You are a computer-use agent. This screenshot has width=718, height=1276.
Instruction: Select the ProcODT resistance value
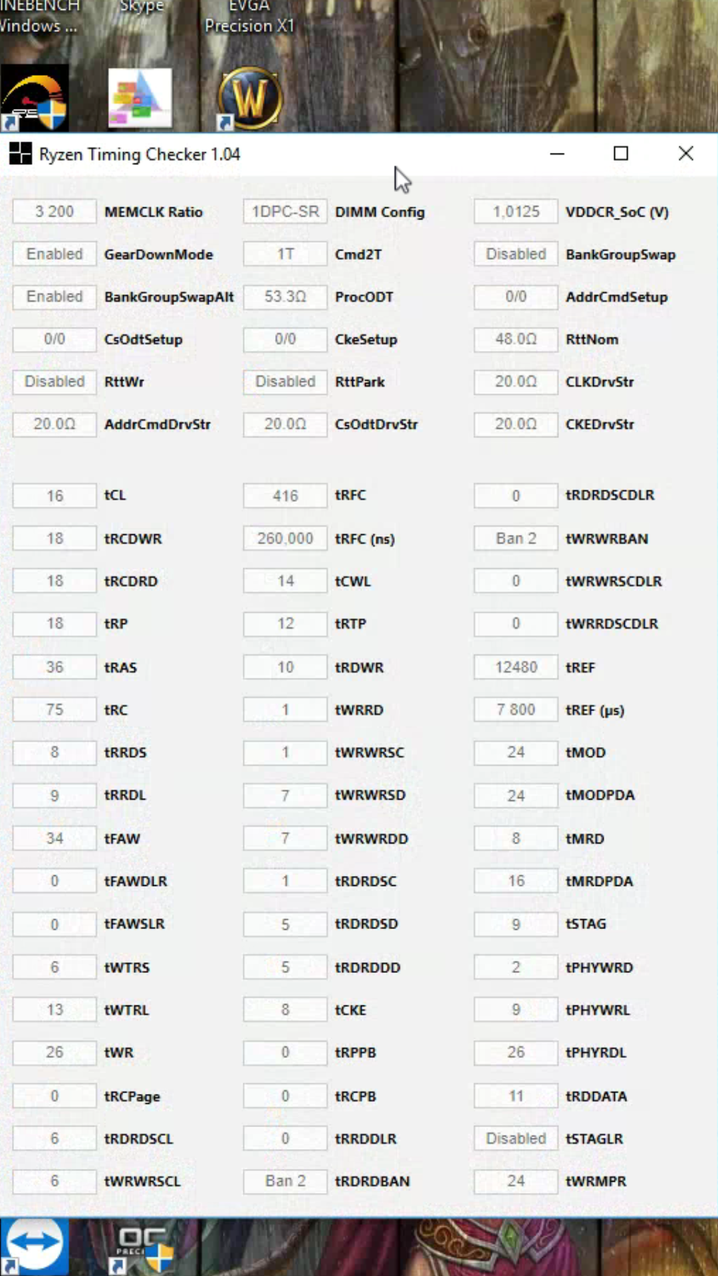(285, 297)
